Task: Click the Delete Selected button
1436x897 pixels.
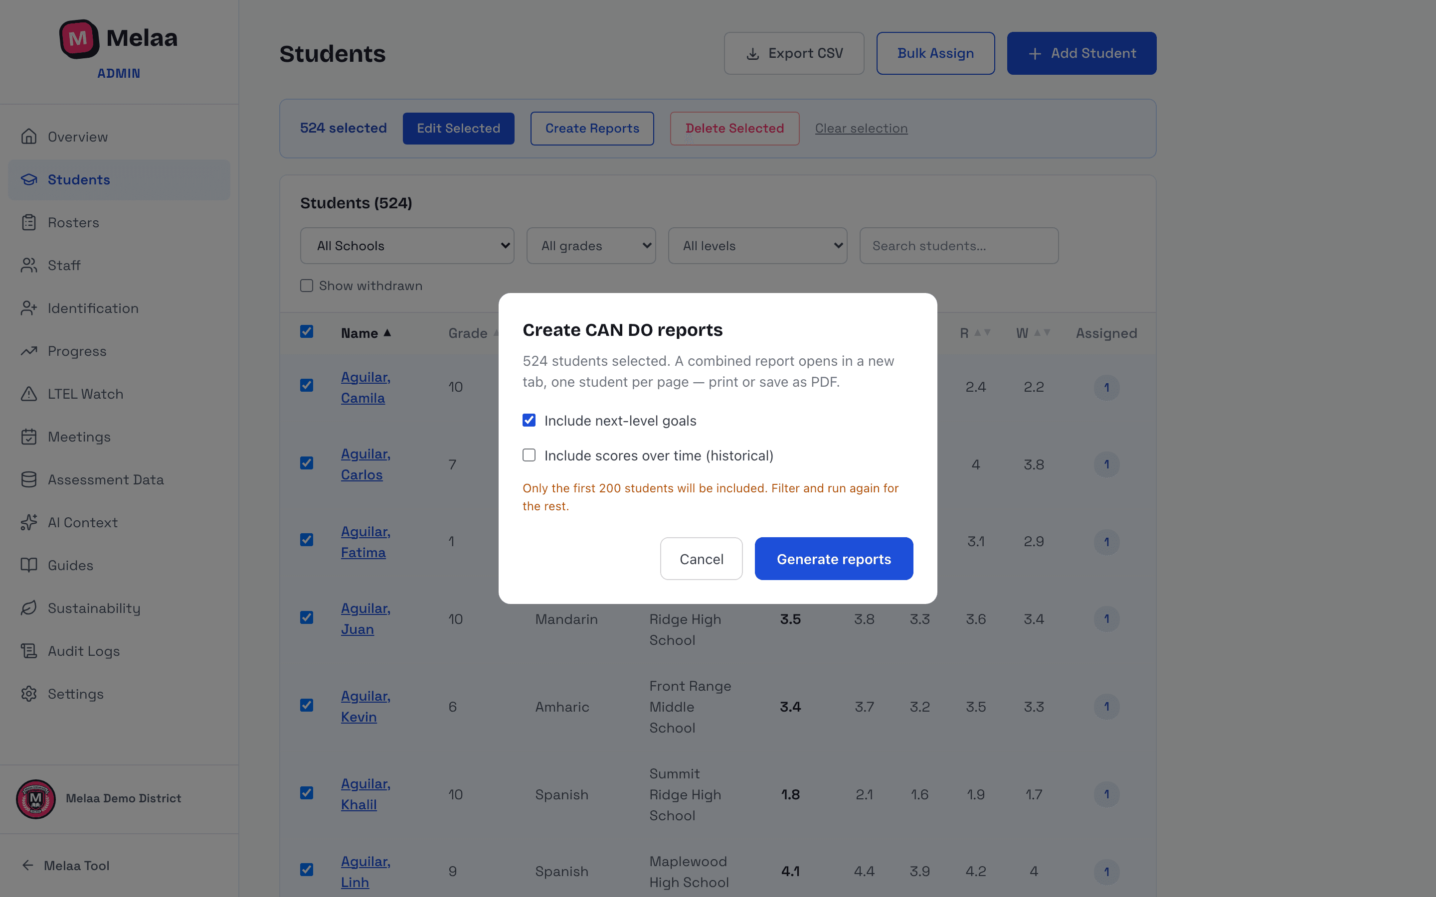Action: (x=734, y=128)
